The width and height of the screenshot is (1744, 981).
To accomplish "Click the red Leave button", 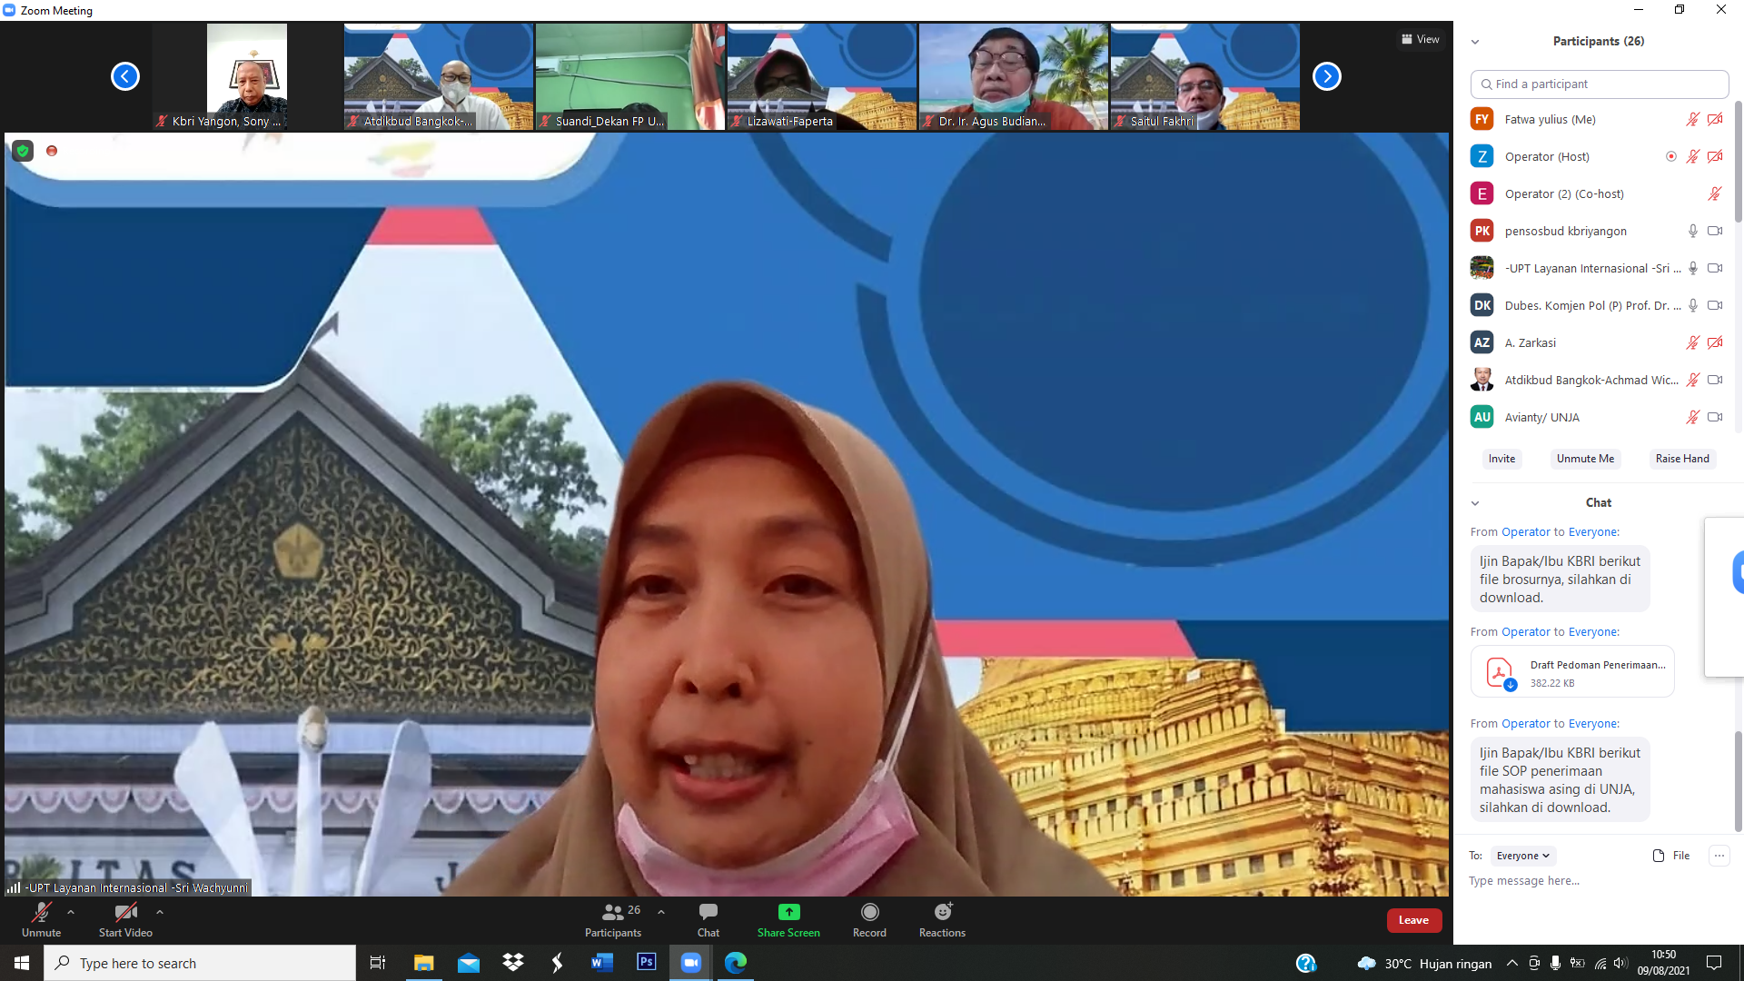I will [1413, 920].
